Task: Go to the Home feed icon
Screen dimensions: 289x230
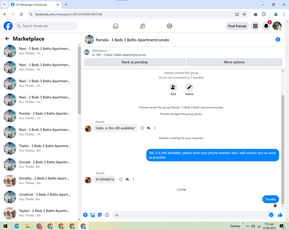Action: click(116, 26)
